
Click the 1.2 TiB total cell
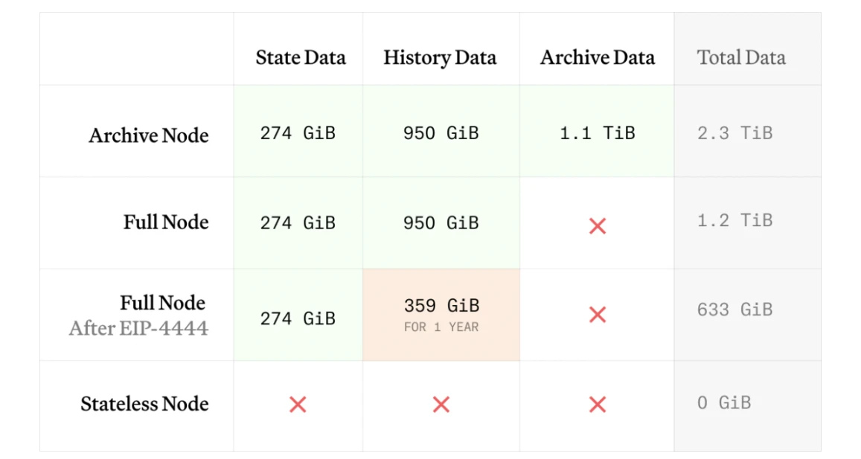[734, 221]
